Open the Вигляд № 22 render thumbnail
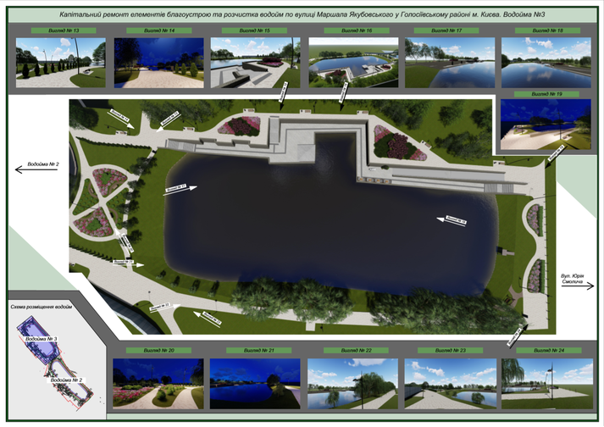604x427 pixels. click(351, 382)
